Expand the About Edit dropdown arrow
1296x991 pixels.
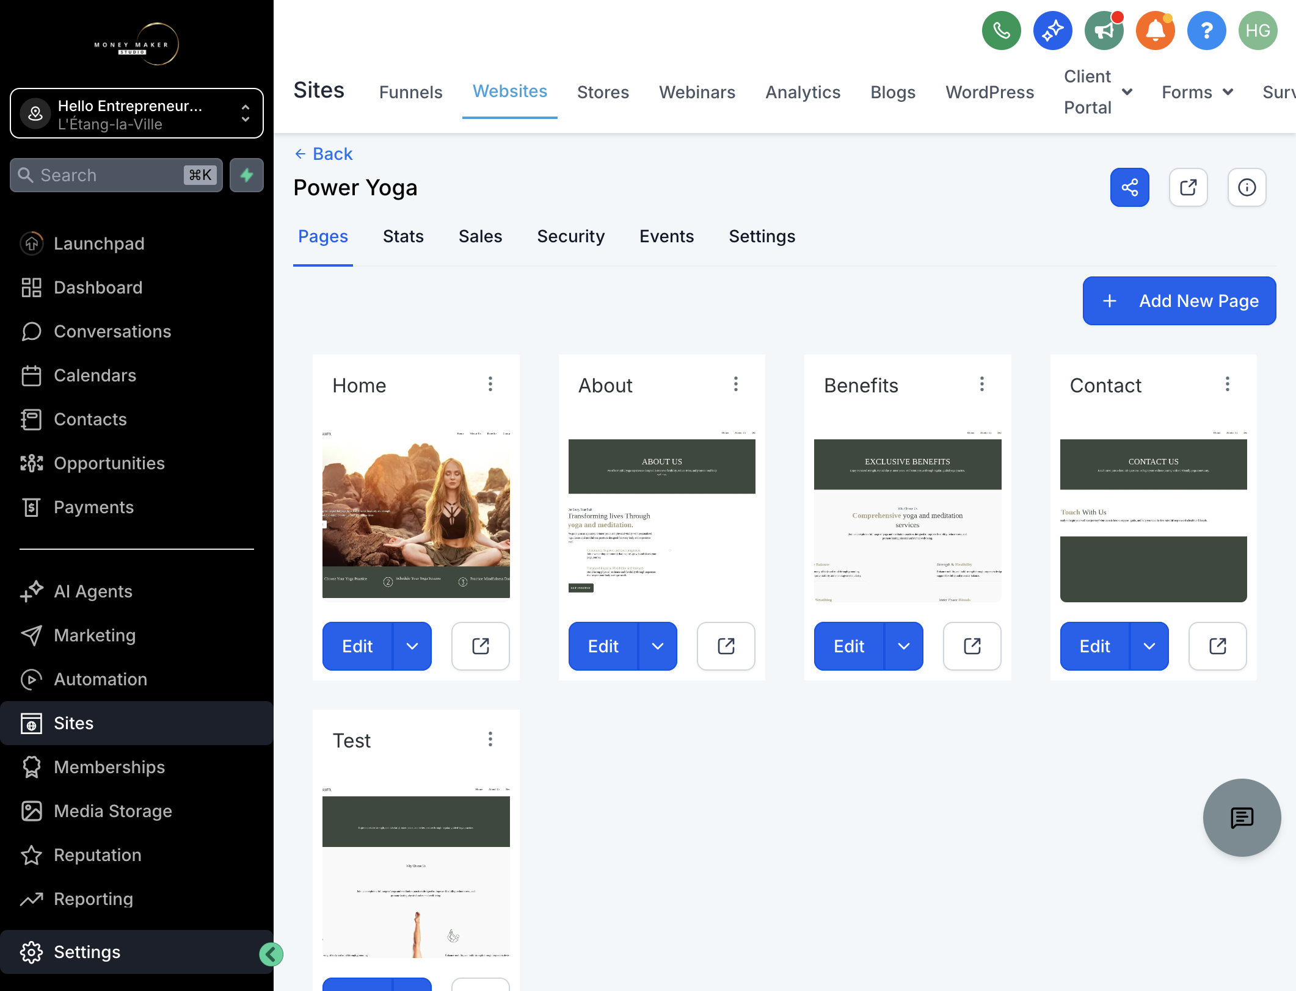pyautogui.click(x=658, y=646)
